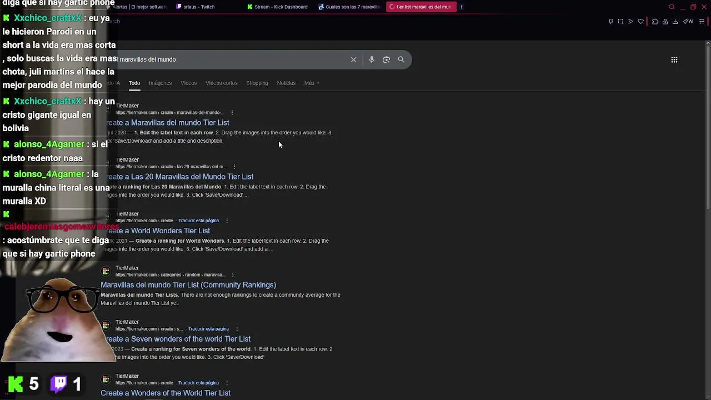Screen dimensions: 711x400
Task: Switch to Shopping results tab
Action: click(257, 83)
